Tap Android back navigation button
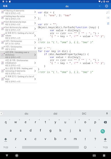This screenshot has width=111, height=159. 7,155
